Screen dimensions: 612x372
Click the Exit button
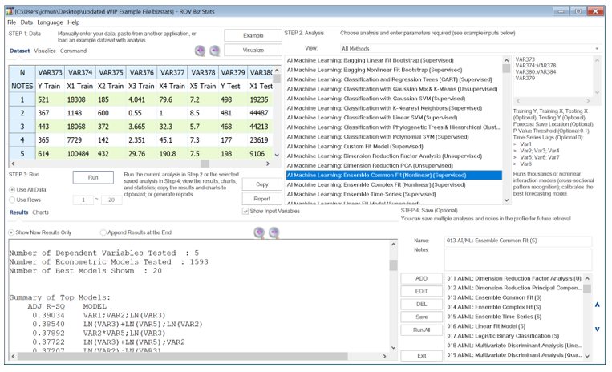[422, 356]
